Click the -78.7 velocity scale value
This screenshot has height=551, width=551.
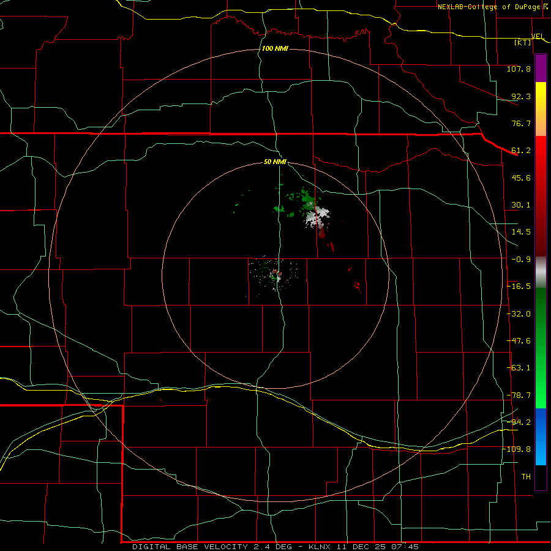tap(519, 395)
